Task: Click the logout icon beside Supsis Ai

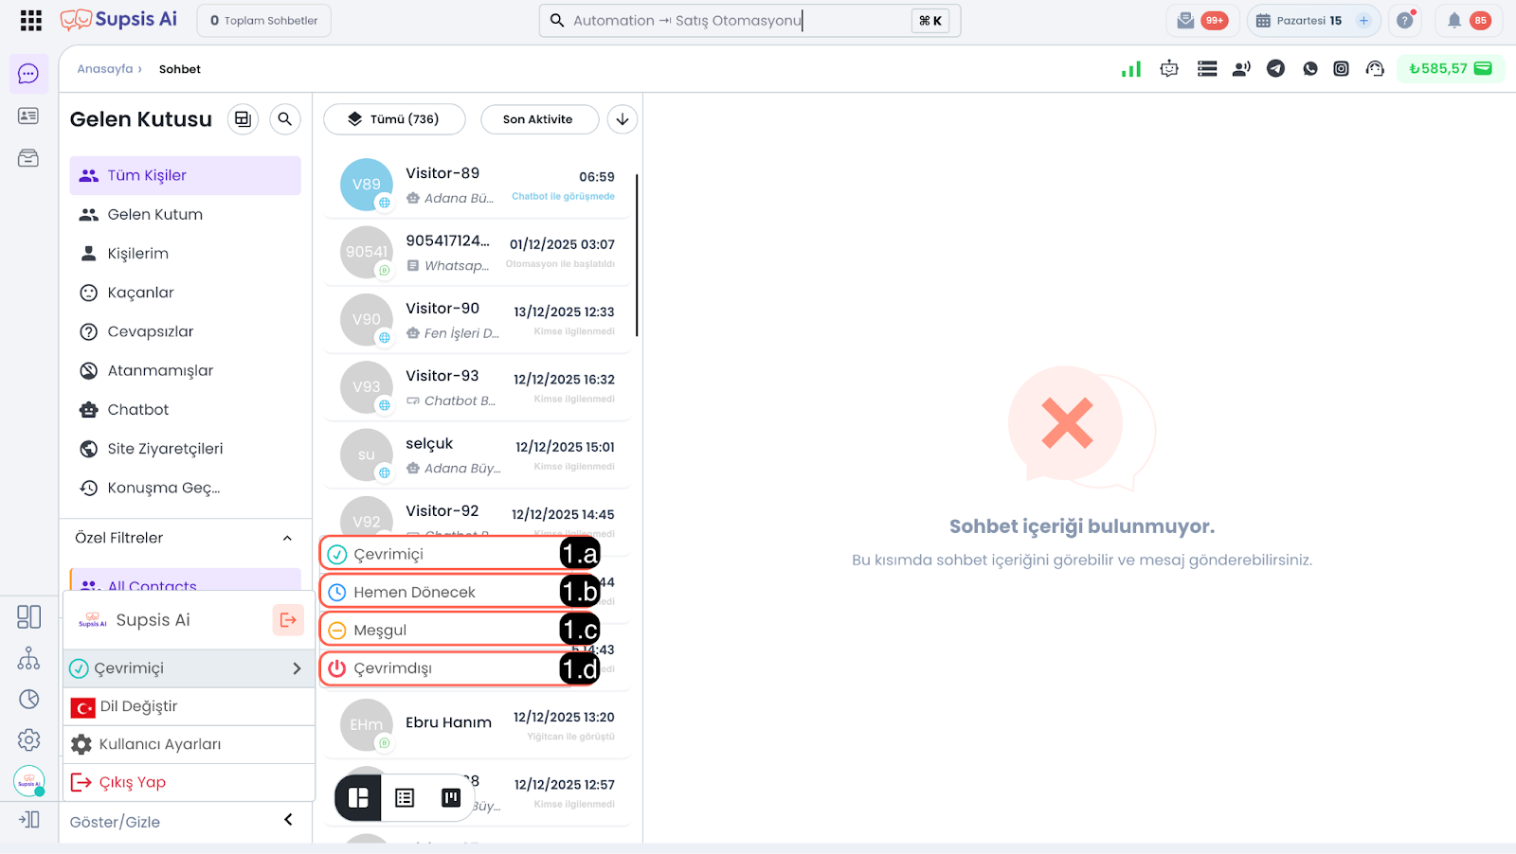Action: [288, 620]
